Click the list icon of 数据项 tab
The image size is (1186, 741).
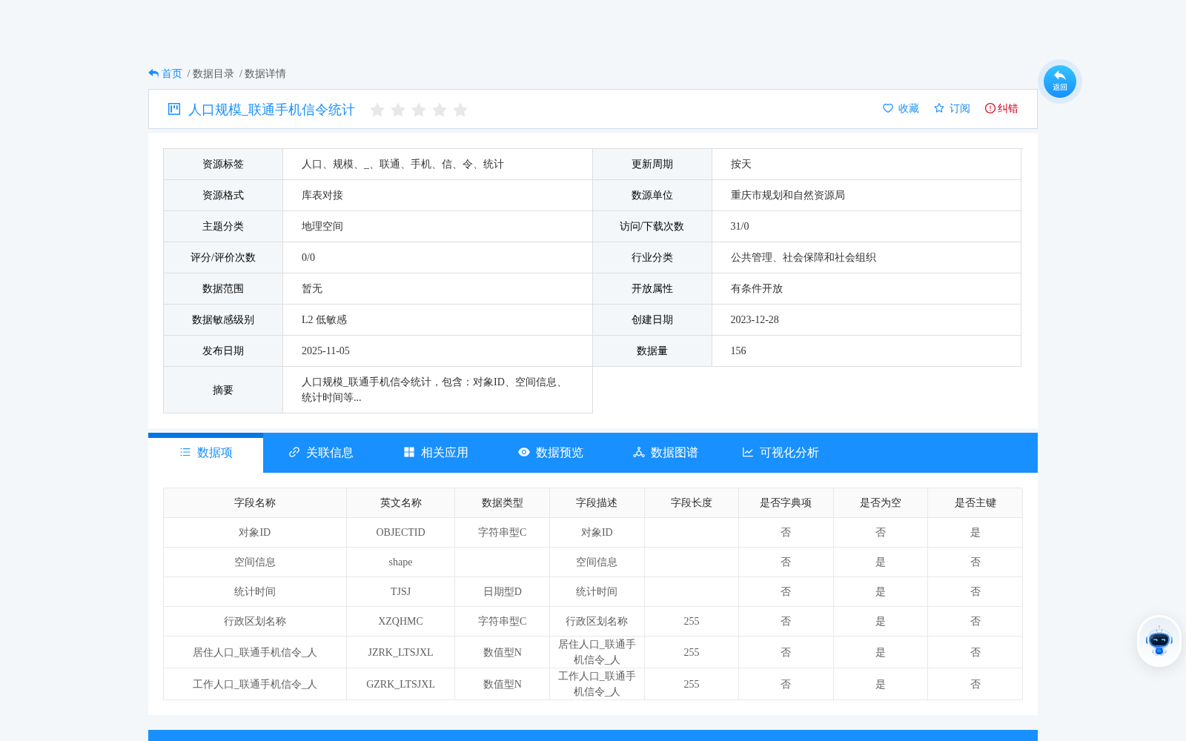tap(185, 452)
